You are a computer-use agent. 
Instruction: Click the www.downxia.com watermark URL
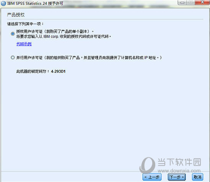179,171
